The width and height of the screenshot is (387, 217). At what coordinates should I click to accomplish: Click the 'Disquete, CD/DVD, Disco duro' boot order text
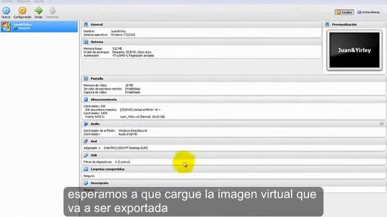[132, 52]
